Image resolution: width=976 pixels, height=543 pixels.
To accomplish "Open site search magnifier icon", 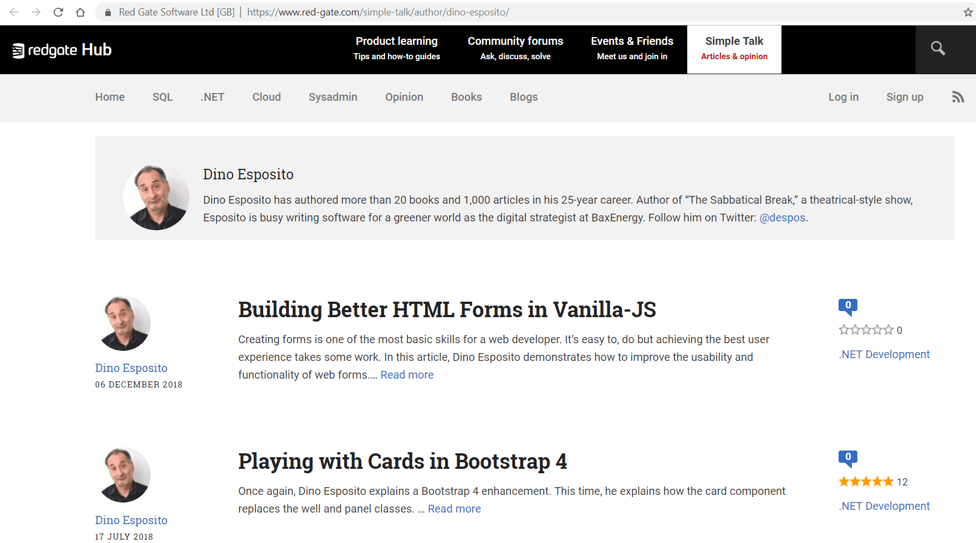I will (x=938, y=49).
